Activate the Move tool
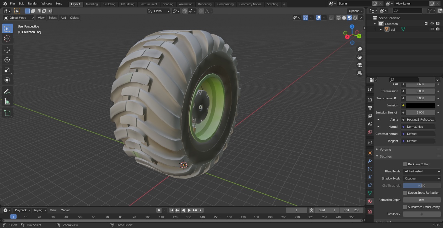Viewport: 443px width, 228px height. click(x=7, y=50)
